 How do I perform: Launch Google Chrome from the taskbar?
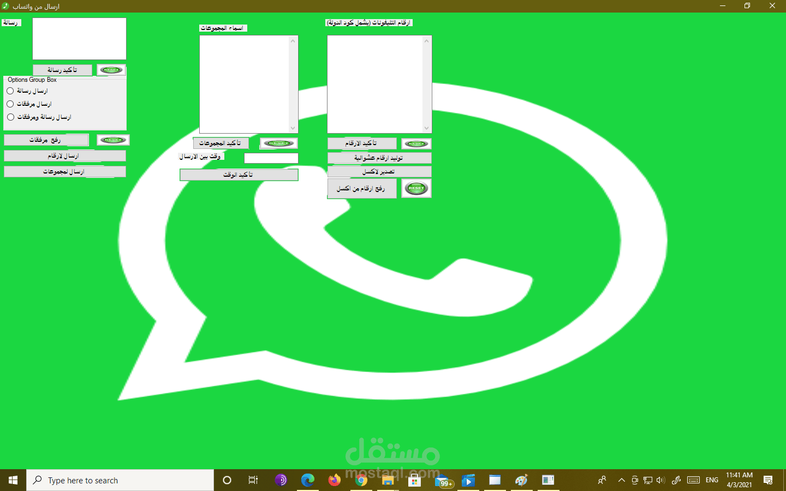pos(361,480)
